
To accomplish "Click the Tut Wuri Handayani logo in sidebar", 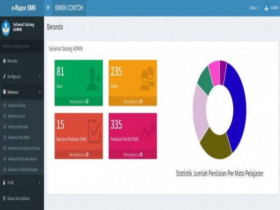I will [6, 28].
